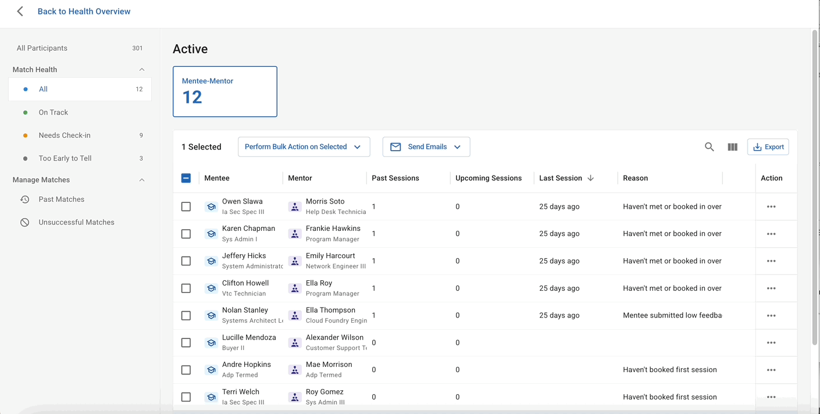Click mentor icon beside Morris Soto
The height and width of the screenshot is (414, 820).
pyautogui.click(x=295, y=207)
